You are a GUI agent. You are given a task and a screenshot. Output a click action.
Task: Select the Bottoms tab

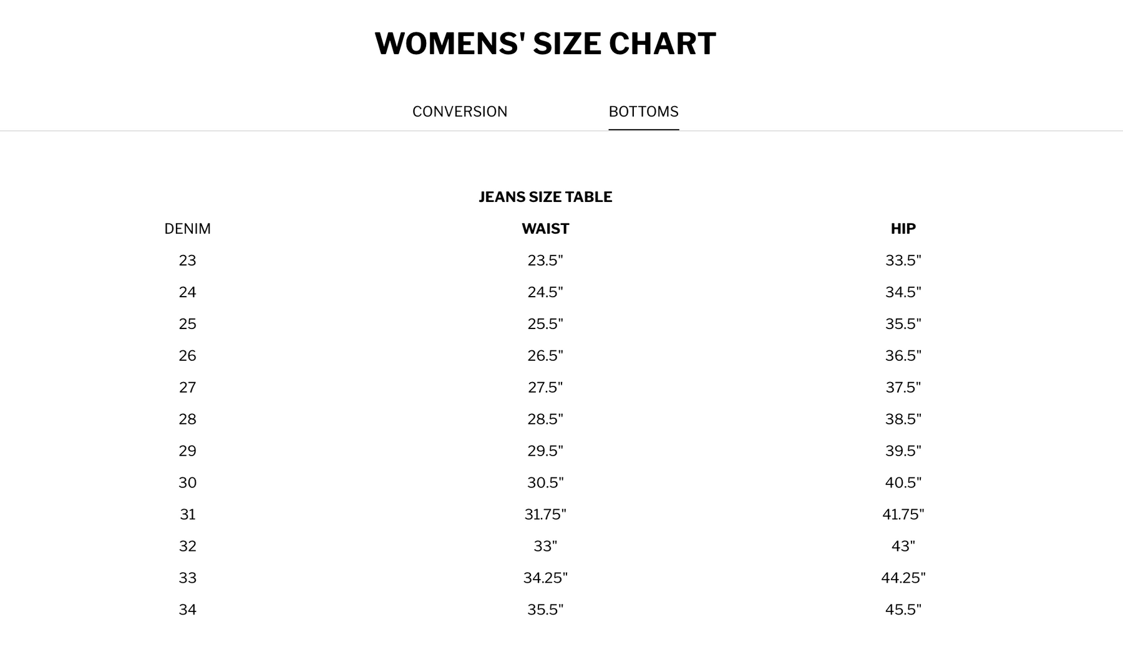pos(643,112)
